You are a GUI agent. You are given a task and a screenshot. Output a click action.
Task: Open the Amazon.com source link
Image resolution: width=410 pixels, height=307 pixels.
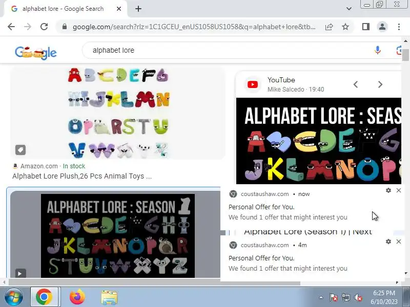point(39,166)
